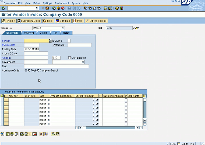Click the Park button
The image size is (205, 145).
(x=78, y=21)
